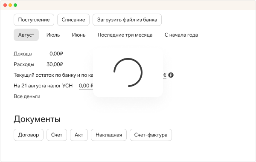
Task: Show Последние три месяца period
Action: [x=125, y=35]
